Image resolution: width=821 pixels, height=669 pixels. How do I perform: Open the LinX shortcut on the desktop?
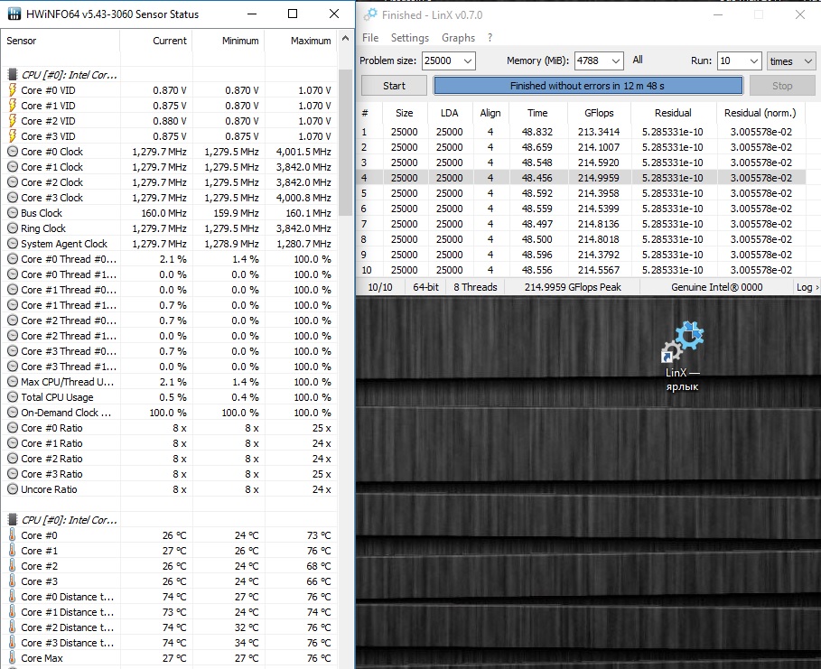tap(682, 357)
